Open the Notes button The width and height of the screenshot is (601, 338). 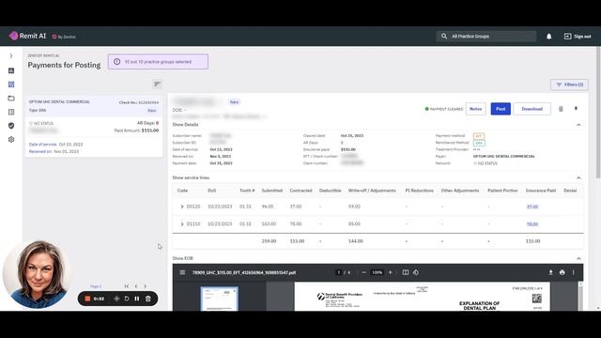pyautogui.click(x=476, y=109)
